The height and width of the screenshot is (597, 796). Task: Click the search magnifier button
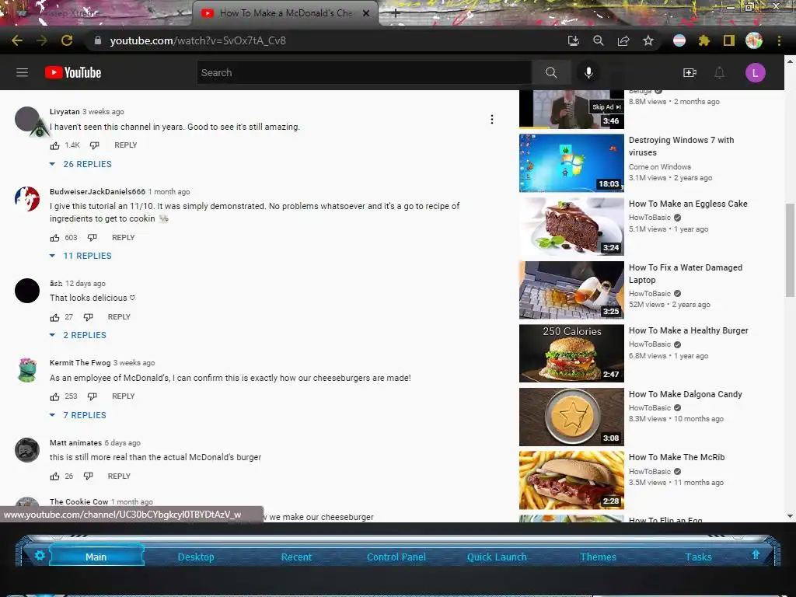point(551,72)
